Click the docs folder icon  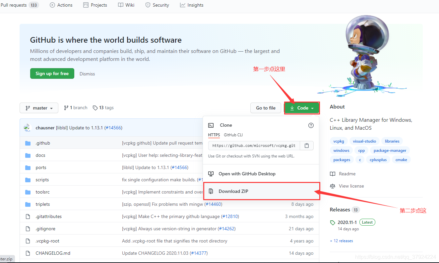click(x=28, y=155)
